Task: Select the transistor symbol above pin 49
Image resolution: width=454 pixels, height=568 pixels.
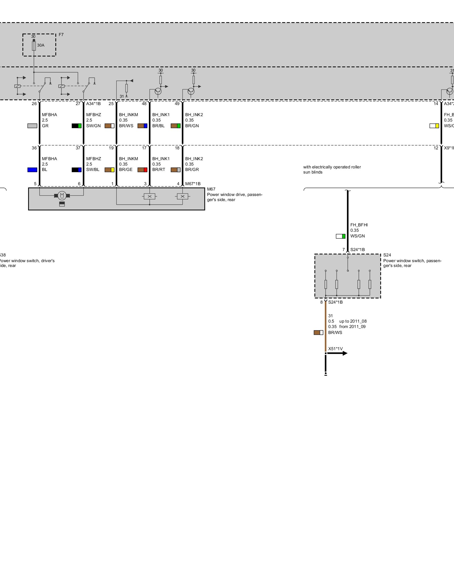Action: pos(191,91)
